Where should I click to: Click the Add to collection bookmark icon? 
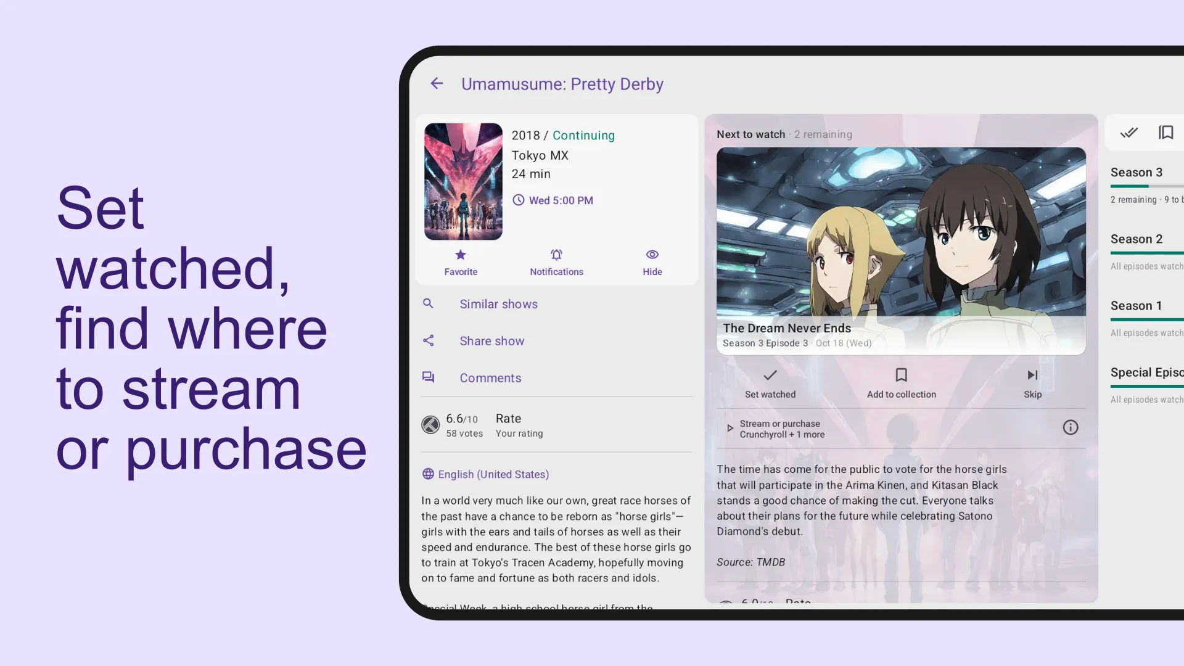coord(901,375)
